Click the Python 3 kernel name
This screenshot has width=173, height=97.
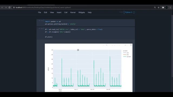pyautogui.click(x=129, y=12)
